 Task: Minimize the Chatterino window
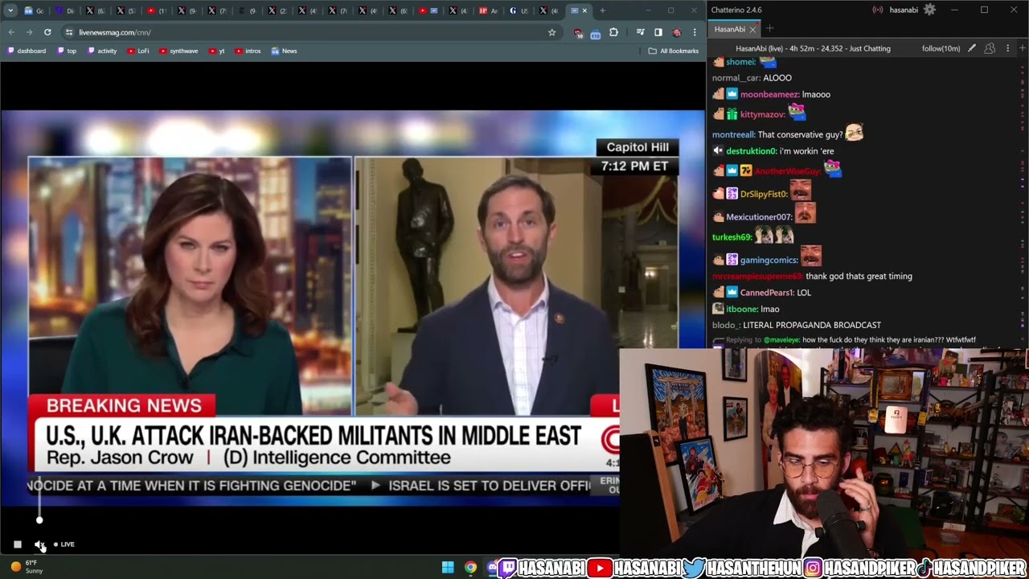954,10
